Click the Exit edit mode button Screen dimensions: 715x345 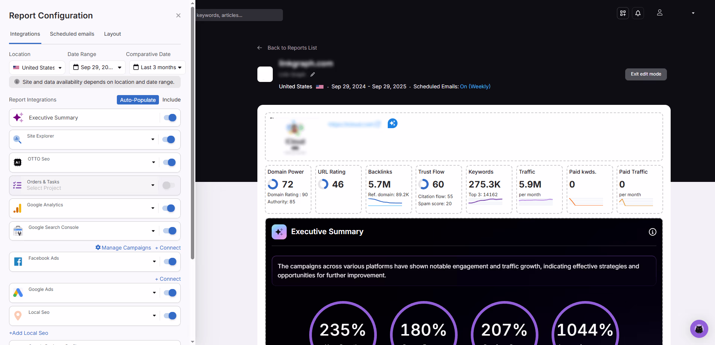click(x=645, y=74)
